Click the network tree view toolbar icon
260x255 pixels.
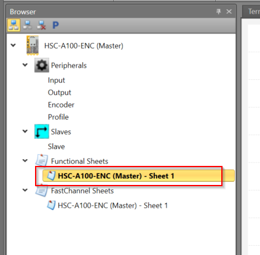14,25
